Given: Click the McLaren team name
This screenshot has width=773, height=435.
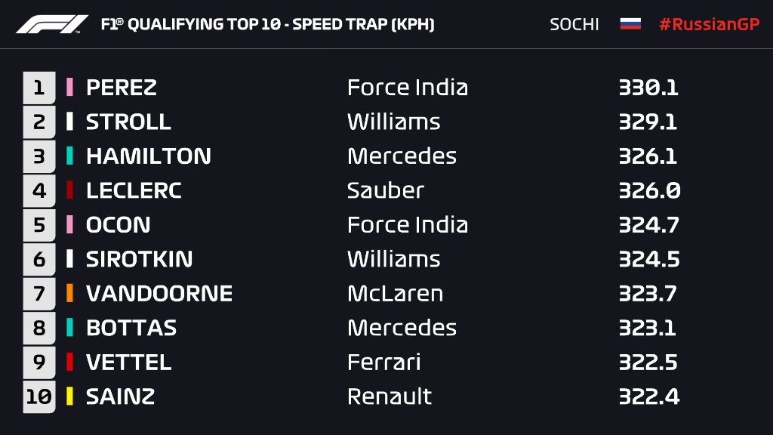Looking at the screenshot, I should [x=396, y=294].
